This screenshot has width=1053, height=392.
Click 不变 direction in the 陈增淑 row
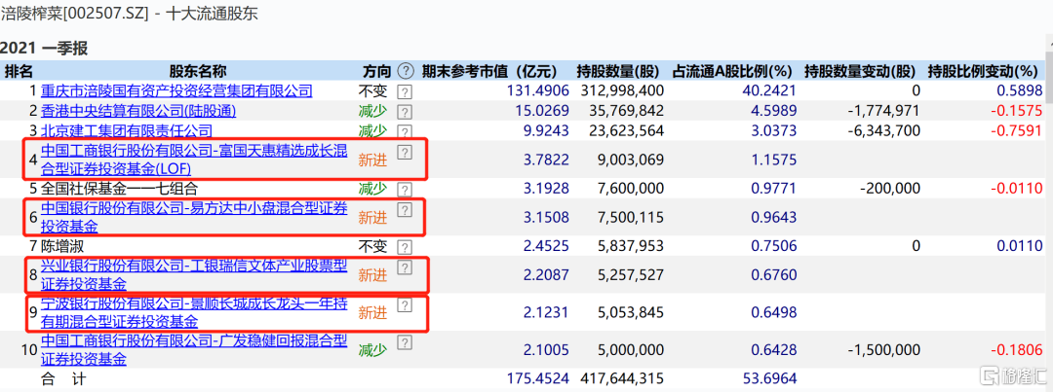[x=372, y=247]
